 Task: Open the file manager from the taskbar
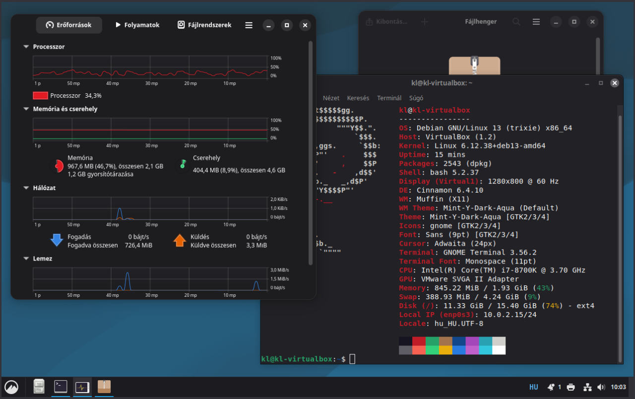coord(39,387)
